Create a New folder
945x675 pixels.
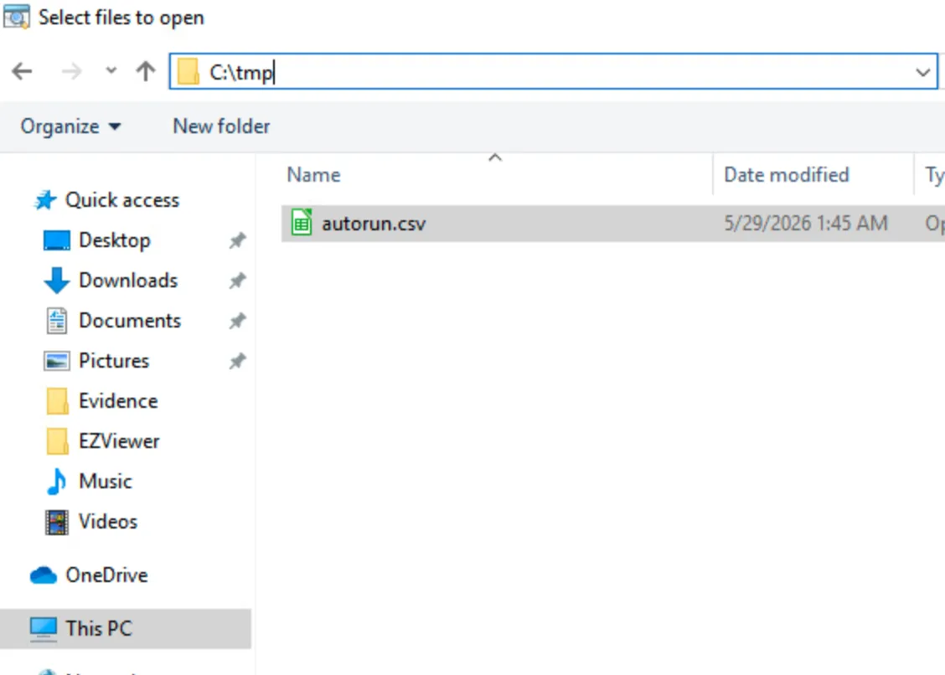[x=221, y=126]
